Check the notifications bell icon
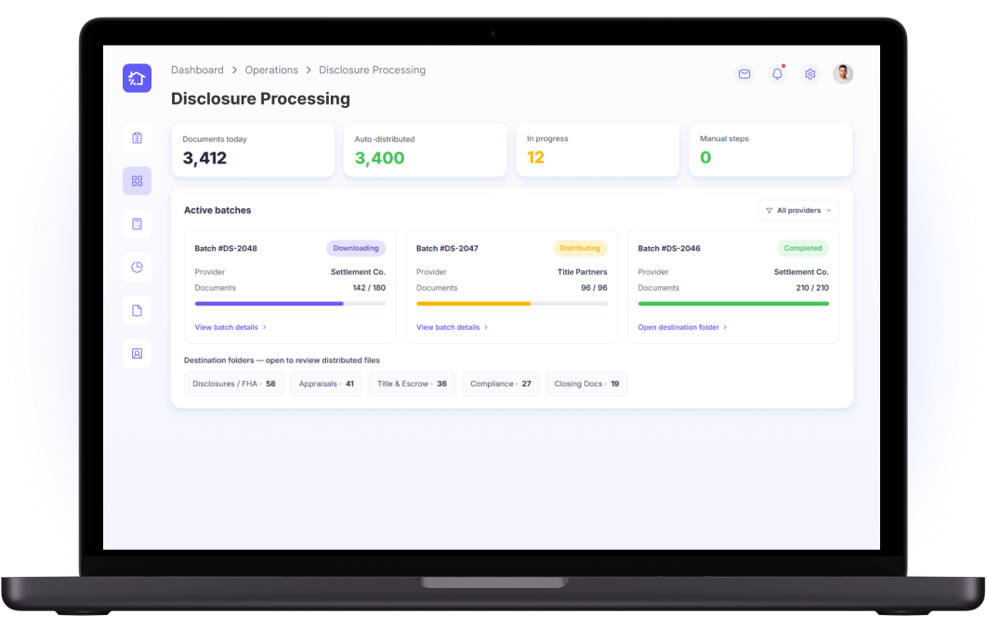 [x=777, y=74]
